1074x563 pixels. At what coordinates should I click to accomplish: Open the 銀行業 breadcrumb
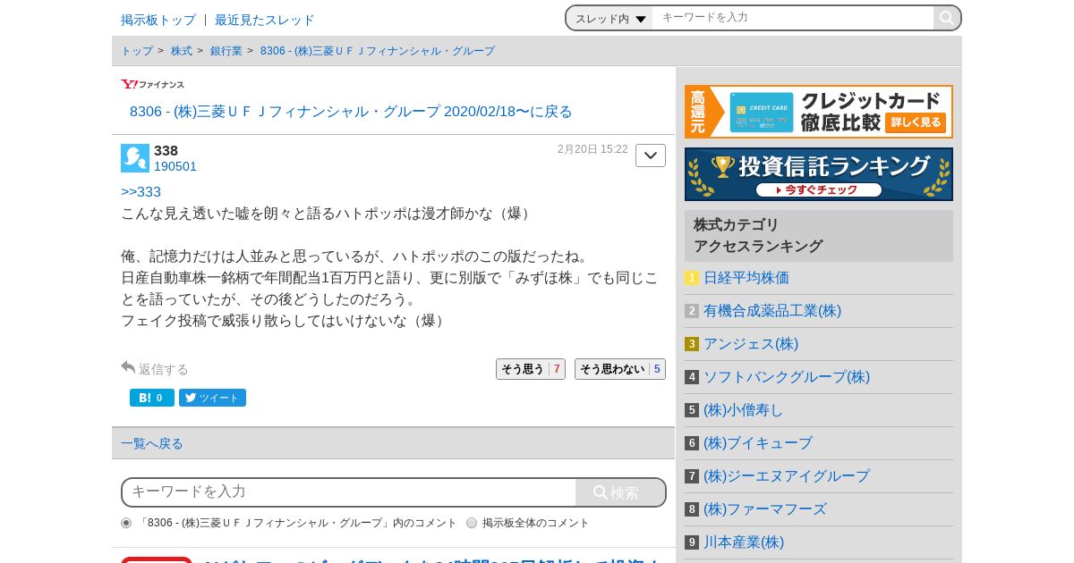pyautogui.click(x=226, y=51)
